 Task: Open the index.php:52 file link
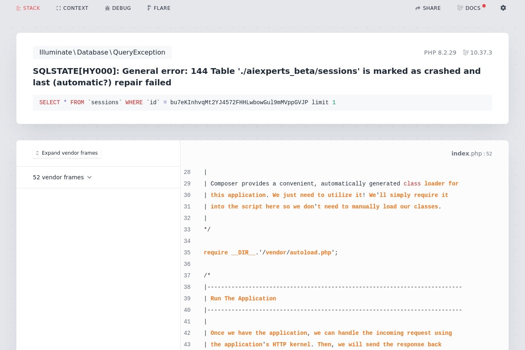[472, 153]
